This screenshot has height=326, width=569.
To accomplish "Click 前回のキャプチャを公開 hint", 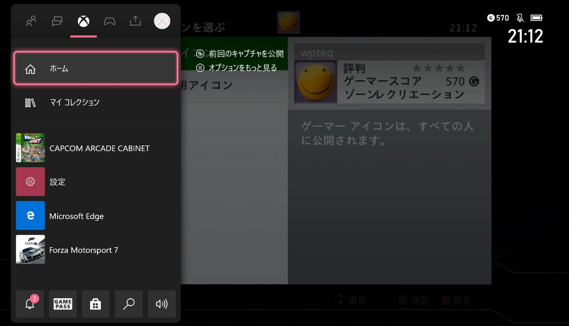I will [x=240, y=54].
